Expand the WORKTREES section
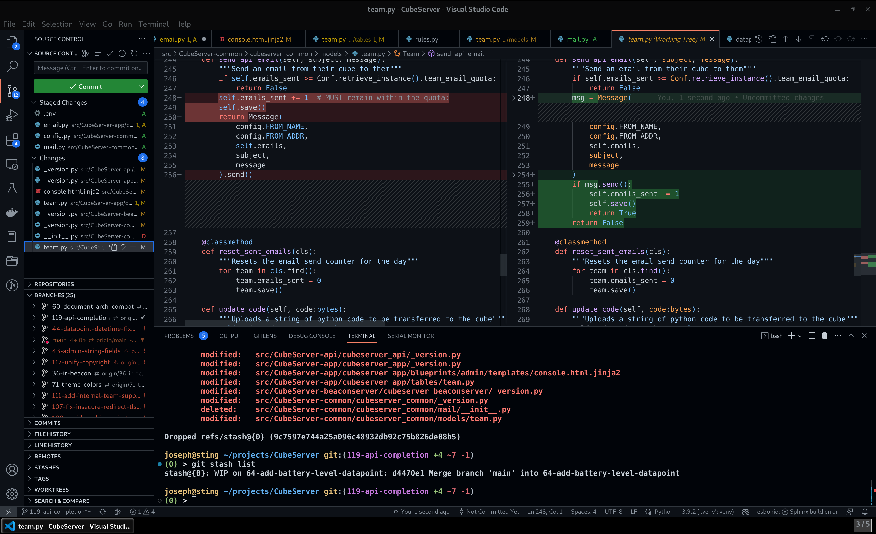This screenshot has height=534, width=876. click(x=51, y=490)
